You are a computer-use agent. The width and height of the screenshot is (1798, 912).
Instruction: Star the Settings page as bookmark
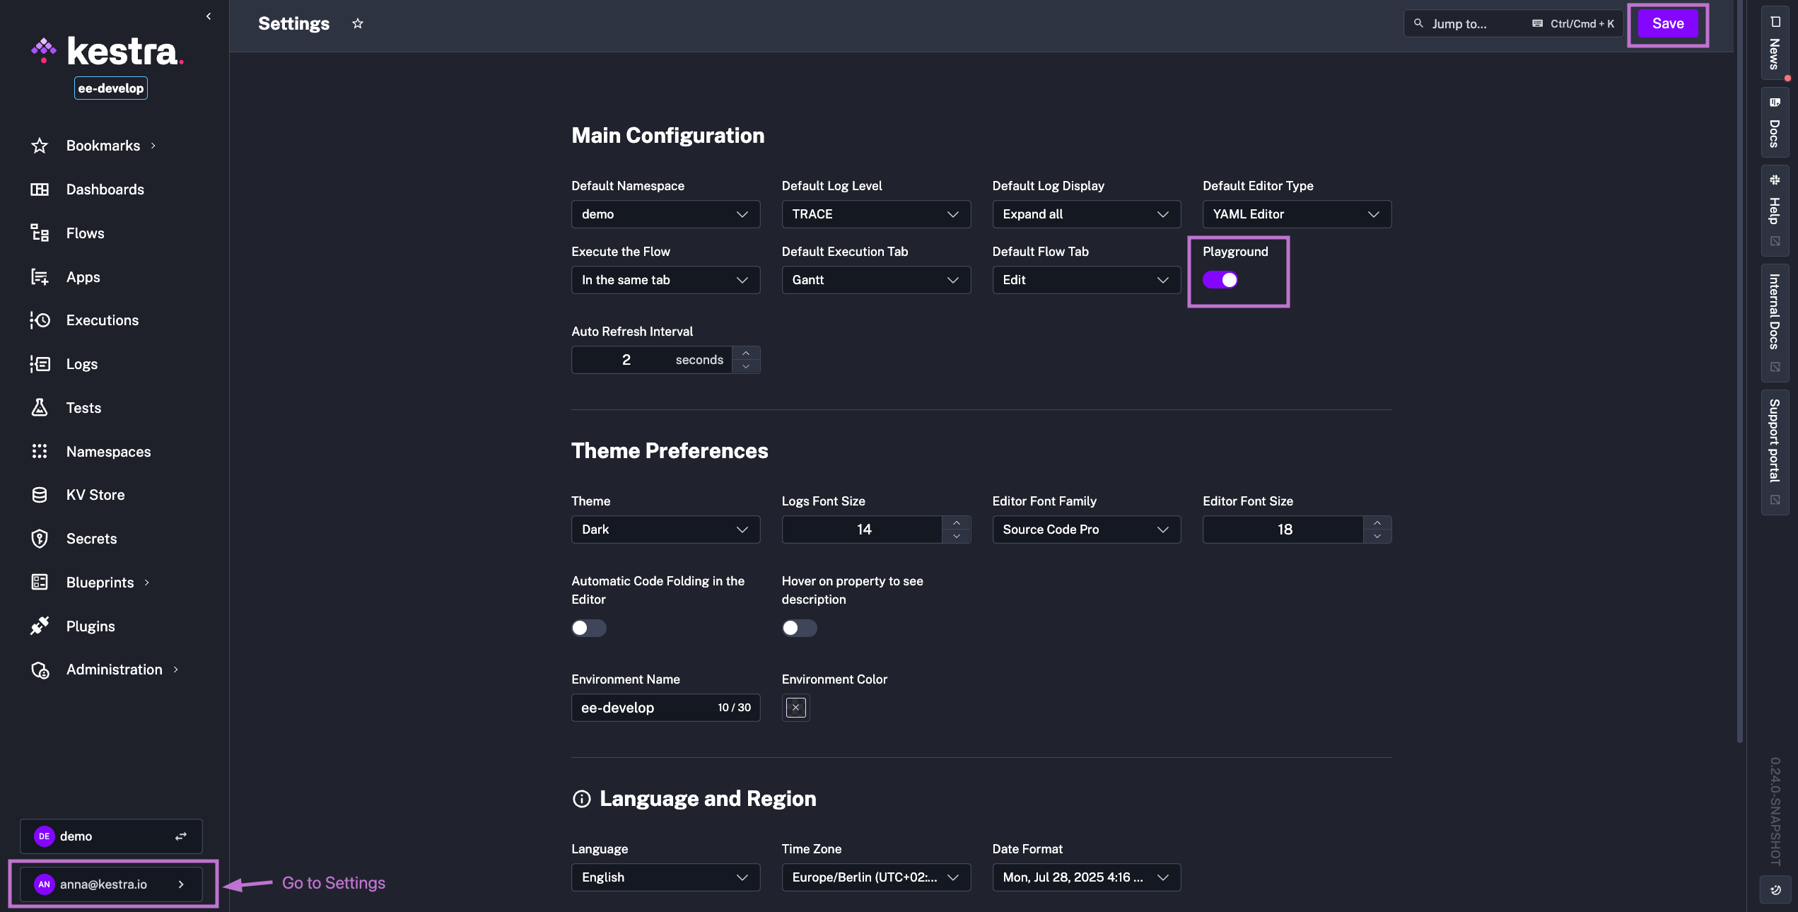(357, 23)
